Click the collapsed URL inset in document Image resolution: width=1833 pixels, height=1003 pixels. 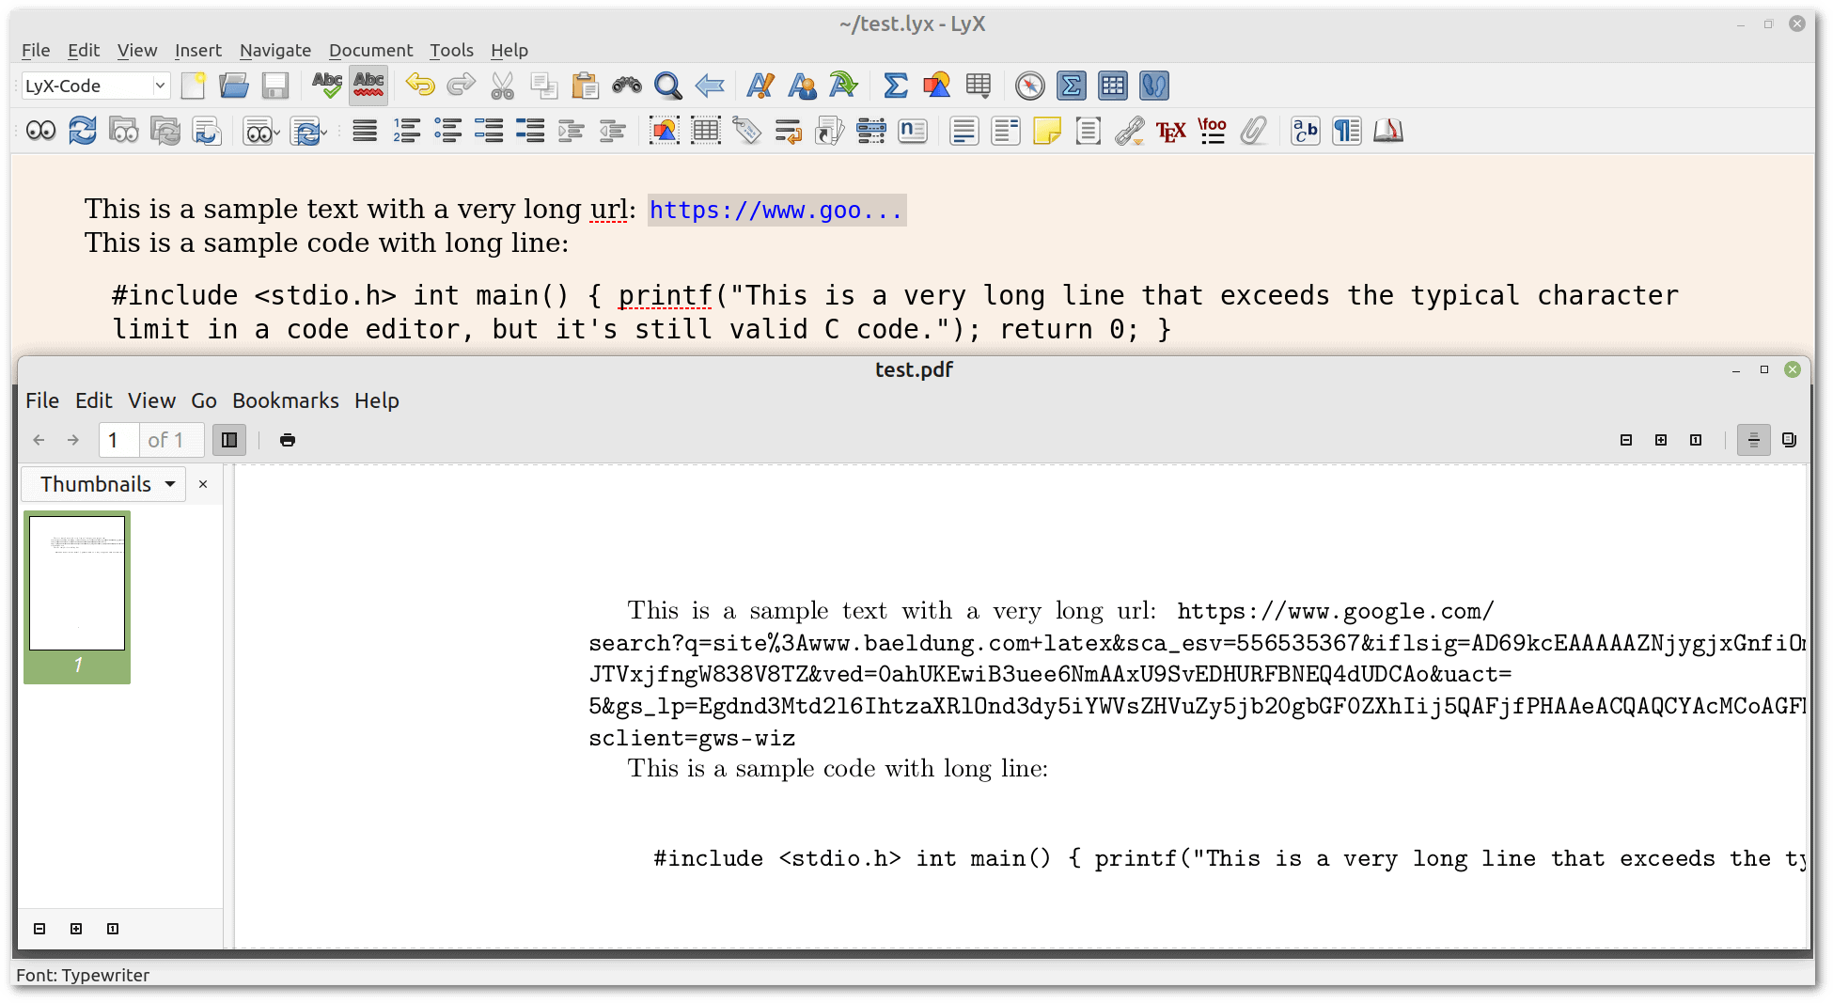pos(776,210)
